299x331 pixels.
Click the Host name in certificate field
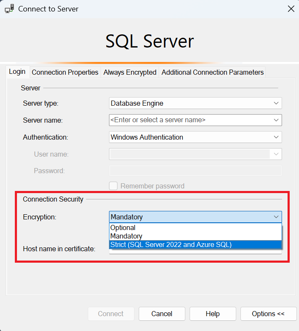click(195, 252)
